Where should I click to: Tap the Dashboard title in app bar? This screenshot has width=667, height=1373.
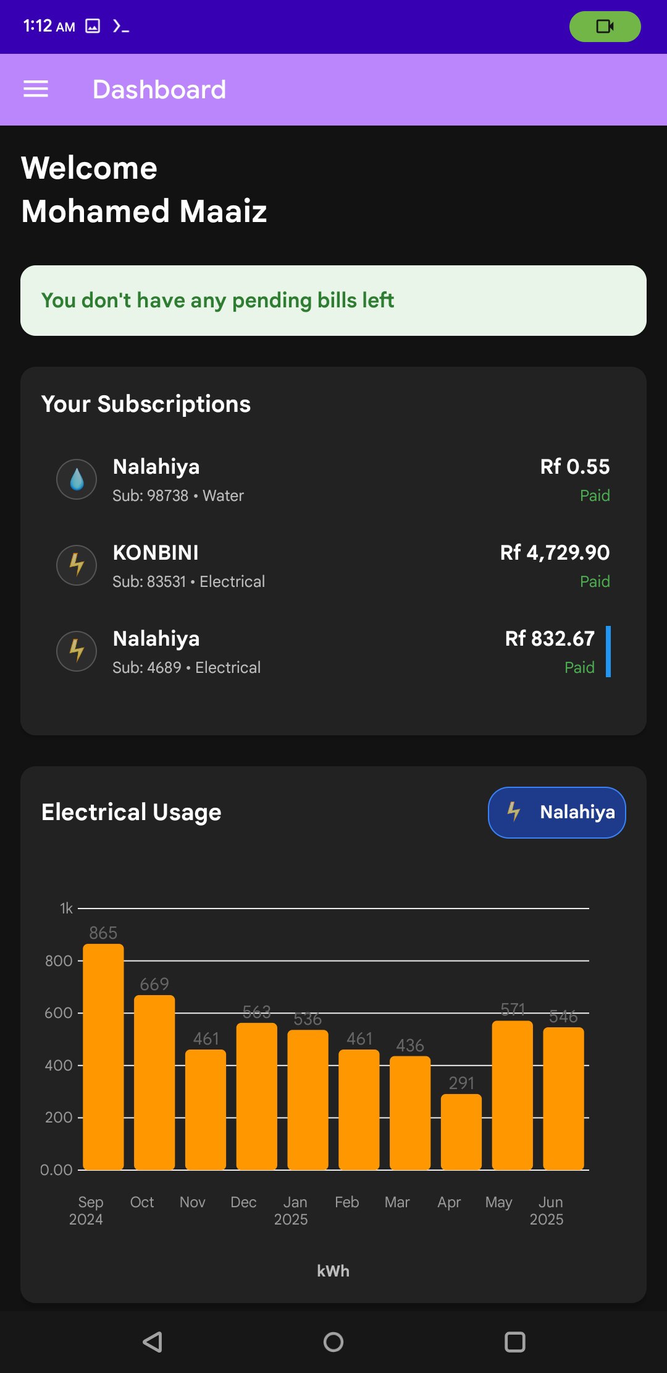(159, 90)
